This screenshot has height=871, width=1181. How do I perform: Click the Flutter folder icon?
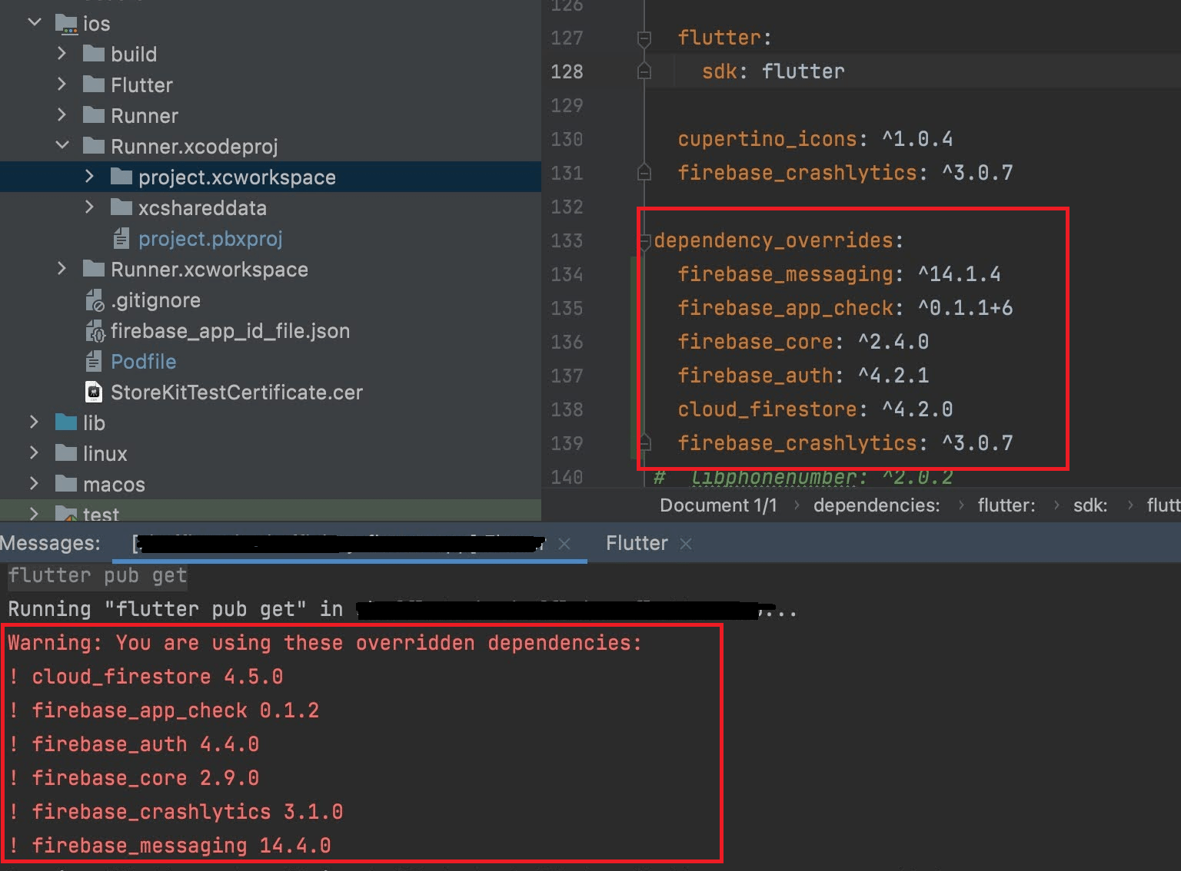94,84
